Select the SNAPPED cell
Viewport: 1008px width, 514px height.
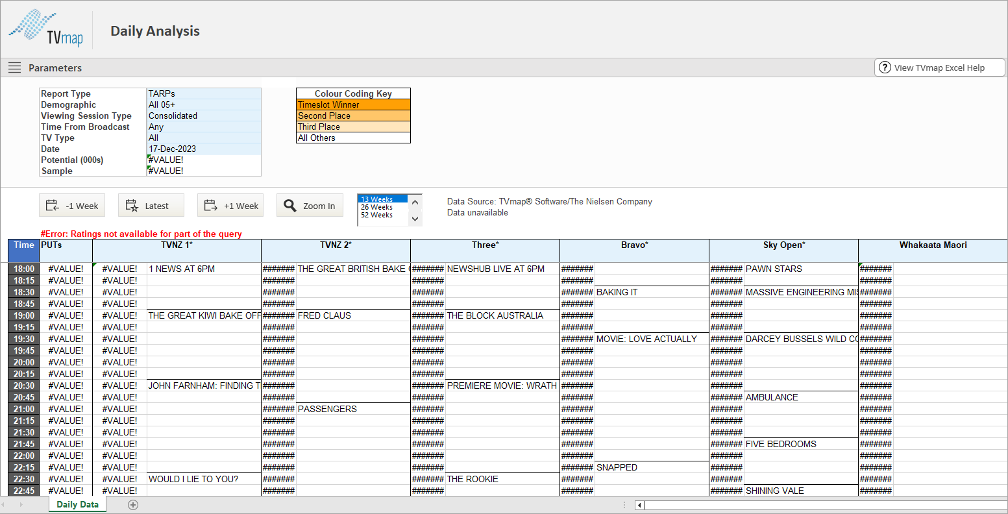click(x=652, y=467)
